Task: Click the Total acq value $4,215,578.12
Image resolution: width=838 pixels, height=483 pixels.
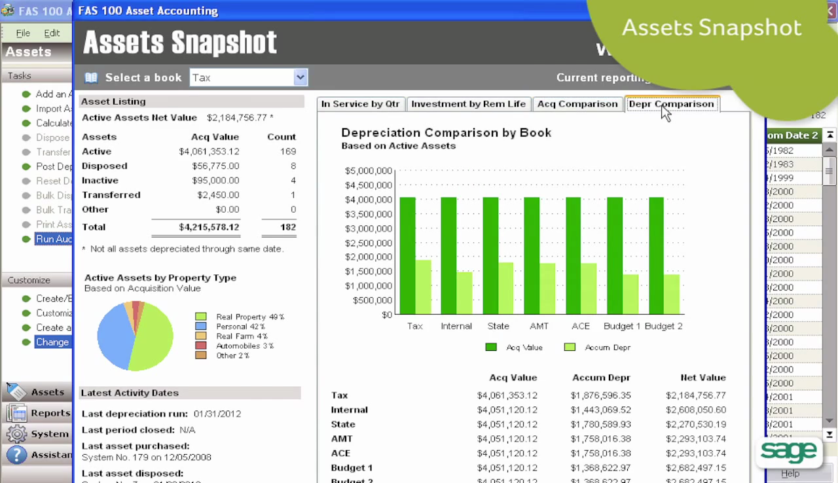Action: pyautogui.click(x=209, y=227)
